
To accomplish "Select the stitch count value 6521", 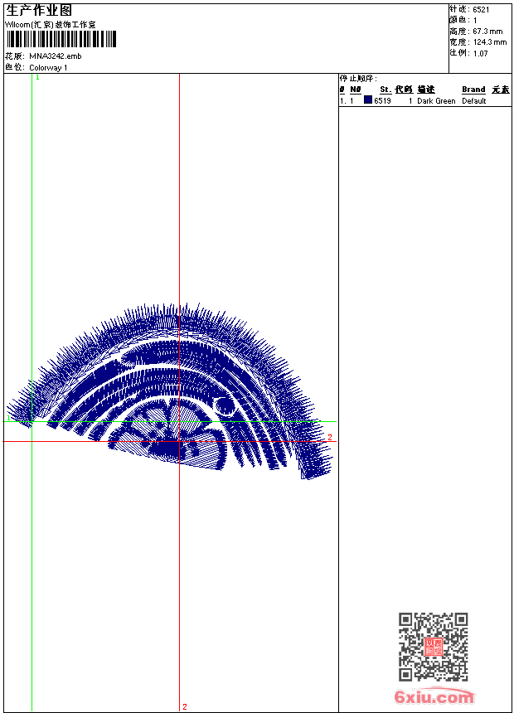I will [481, 10].
